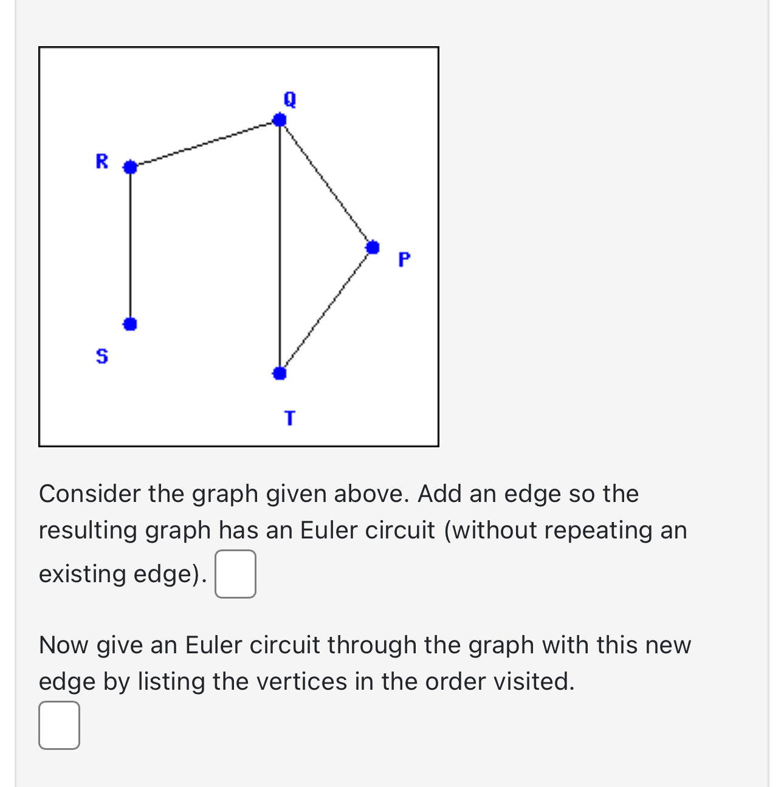Viewport: 784px width, 787px height.
Task: Click the Euler circuit answer box
Action: tap(58, 724)
